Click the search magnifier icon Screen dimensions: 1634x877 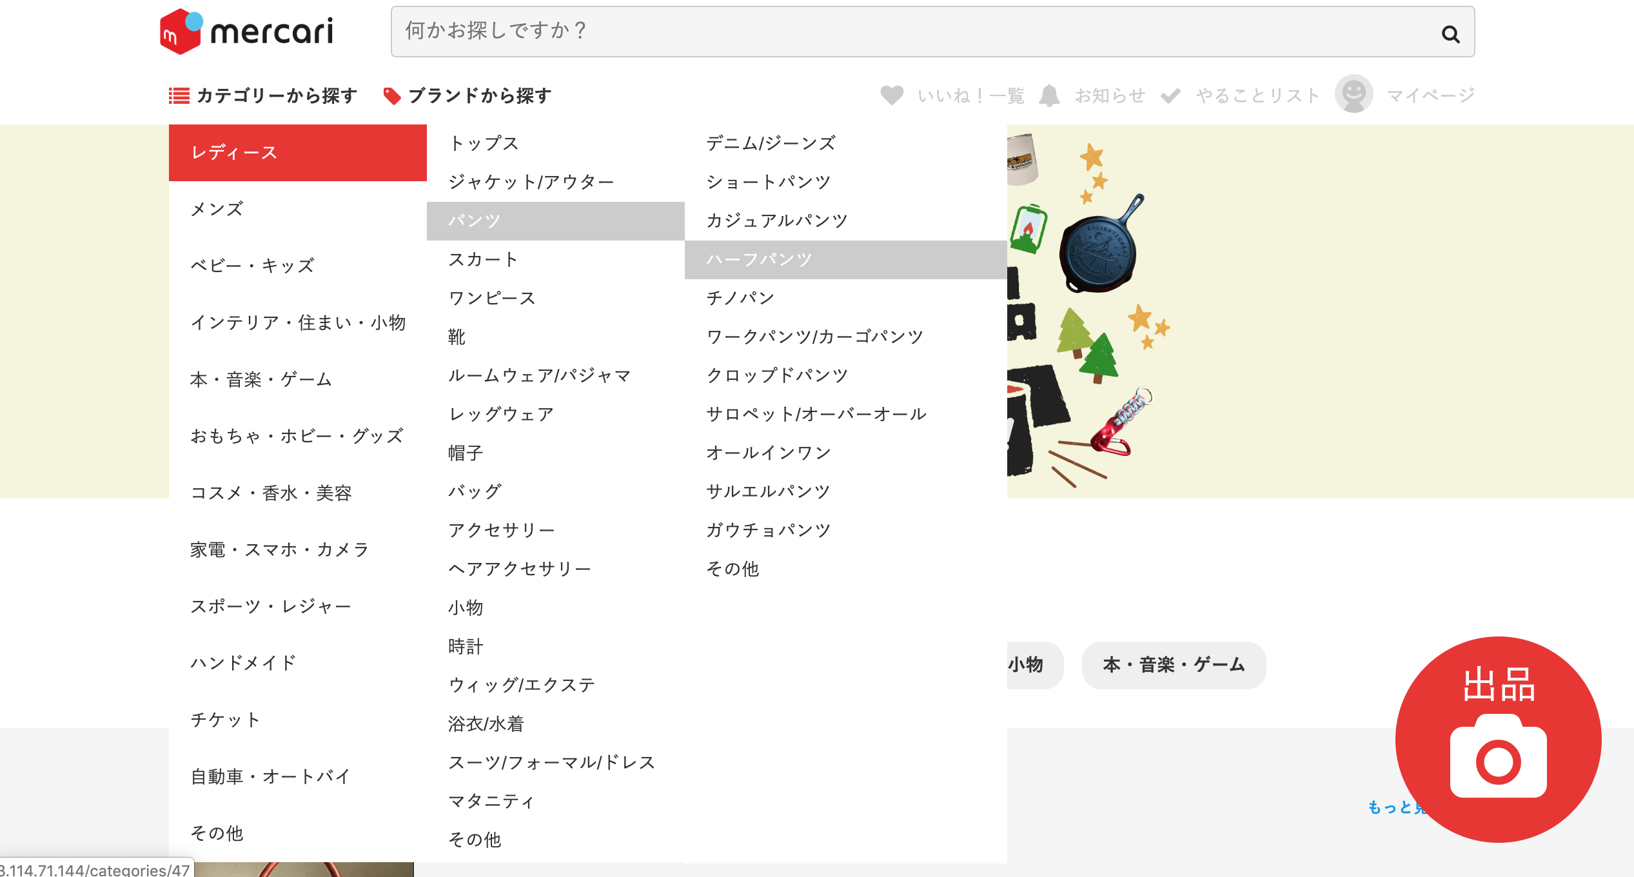[1451, 34]
